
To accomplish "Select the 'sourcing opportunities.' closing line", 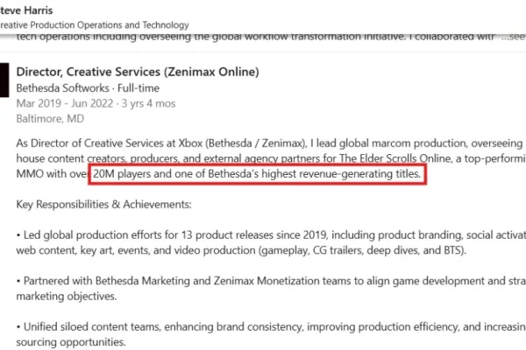I will tap(71, 342).
